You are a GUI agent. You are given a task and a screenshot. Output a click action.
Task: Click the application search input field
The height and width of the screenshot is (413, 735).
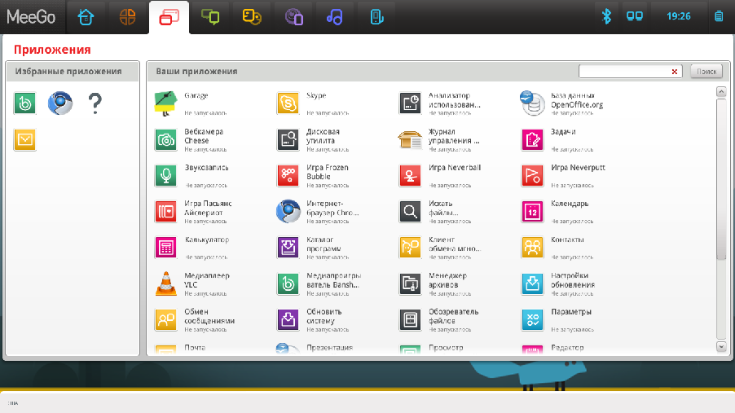click(x=624, y=72)
